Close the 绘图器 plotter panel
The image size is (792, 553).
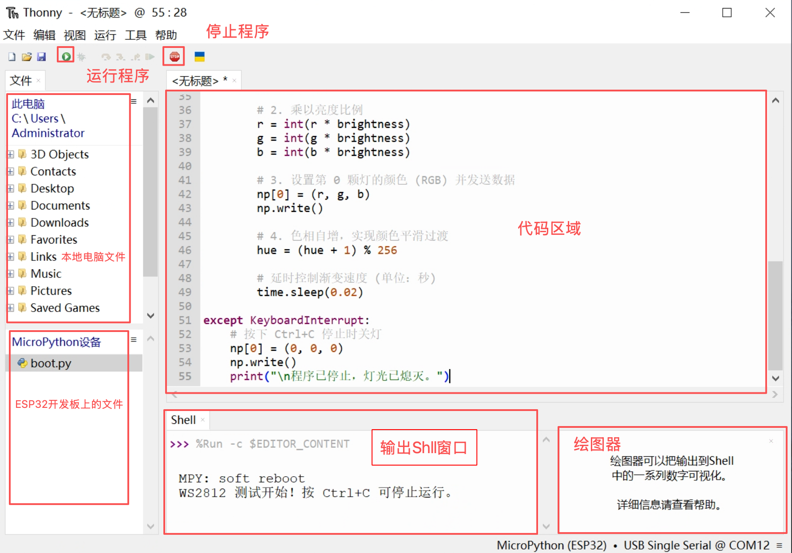(771, 441)
